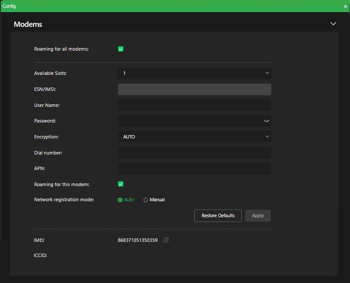Copy the IMEI number using the copy icon
Viewport: 350px width, 283px height.
(166, 239)
